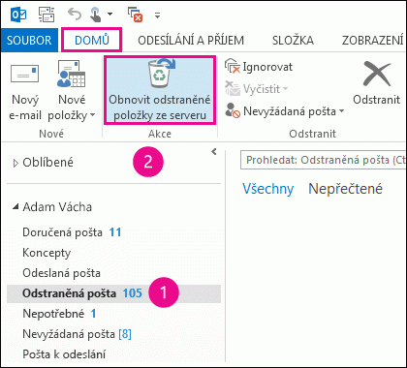
Task: Click the Prohledat: Odstraněná pošta search box
Action: [323, 160]
